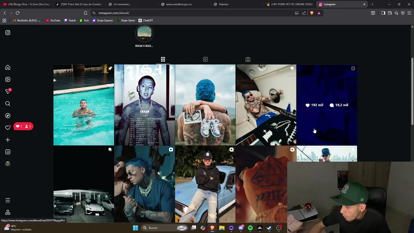Open the More hamburger menu in the sidebar
Screen dimensions: 414x233
8,200
